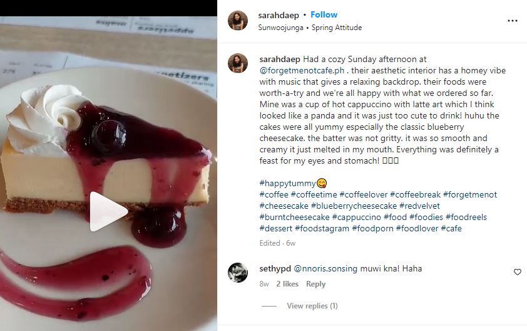
Task: Play the cheesecake video
Action: click(108, 211)
